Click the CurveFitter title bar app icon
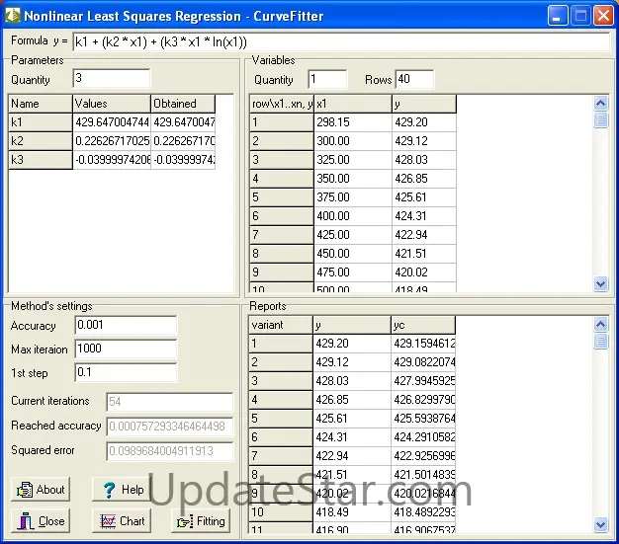Image resolution: width=619 pixels, height=544 pixels. (13, 16)
